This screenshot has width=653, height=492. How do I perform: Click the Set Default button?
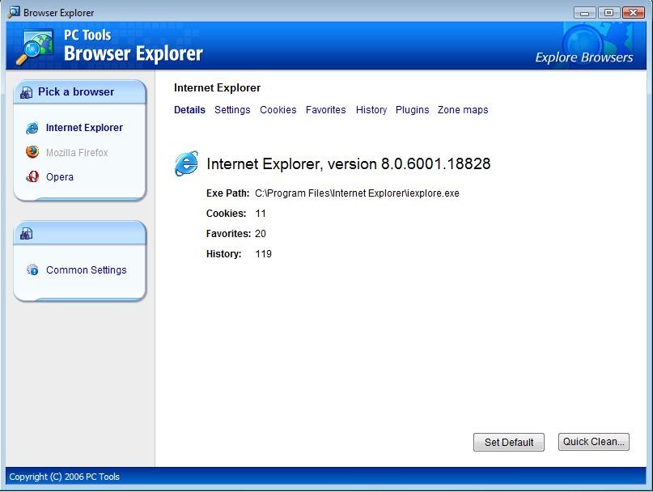pyautogui.click(x=508, y=442)
